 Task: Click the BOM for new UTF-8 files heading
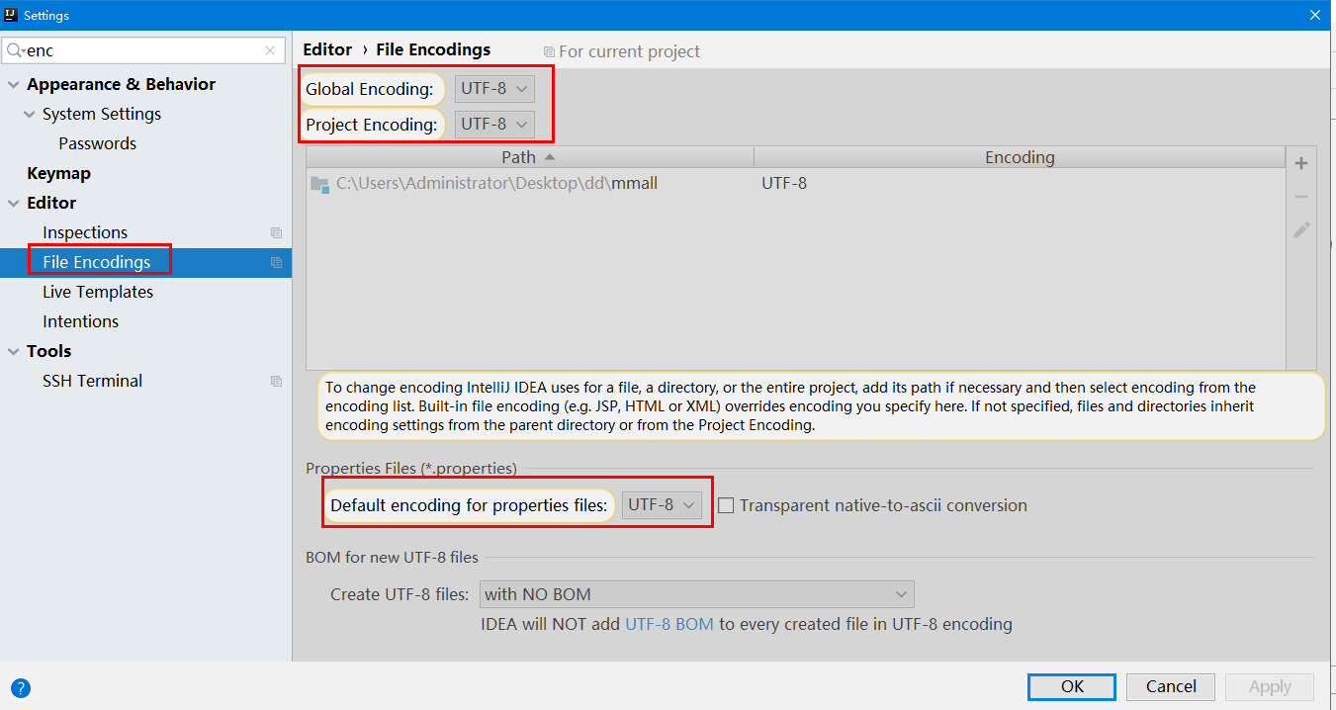click(392, 558)
